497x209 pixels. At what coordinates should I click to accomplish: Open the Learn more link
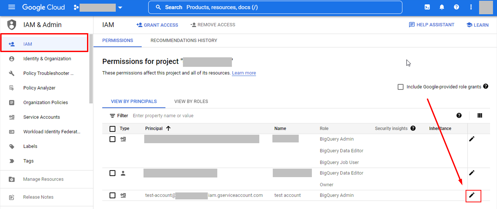coord(244,73)
